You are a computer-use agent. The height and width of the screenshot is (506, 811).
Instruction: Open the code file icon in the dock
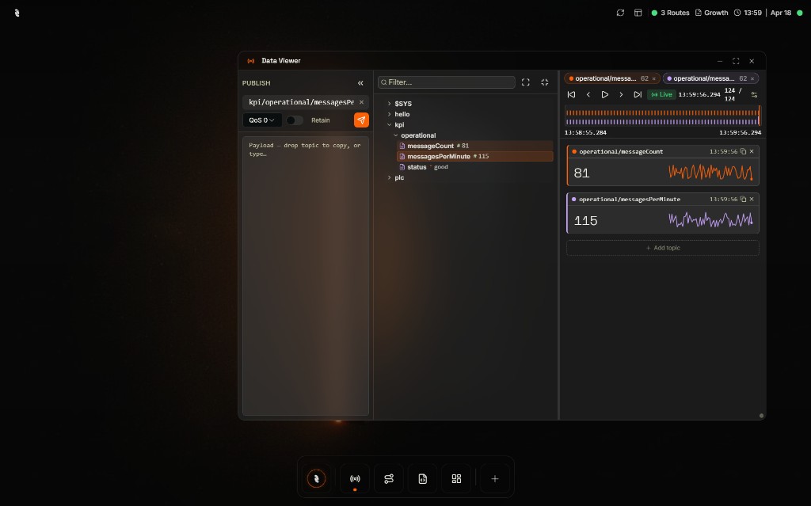pyautogui.click(x=423, y=478)
